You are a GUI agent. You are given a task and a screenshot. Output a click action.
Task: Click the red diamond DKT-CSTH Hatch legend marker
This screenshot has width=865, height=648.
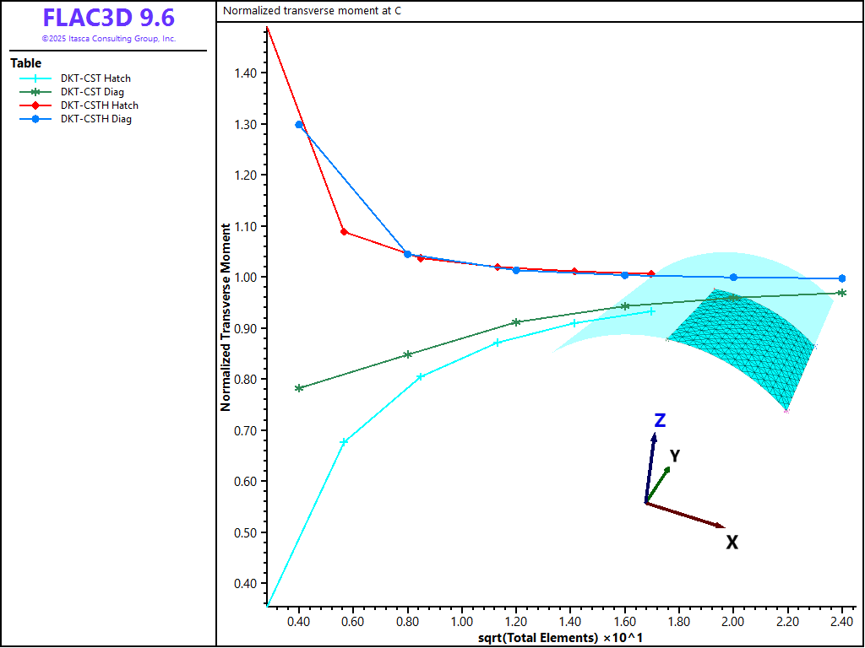coord(35,105)
